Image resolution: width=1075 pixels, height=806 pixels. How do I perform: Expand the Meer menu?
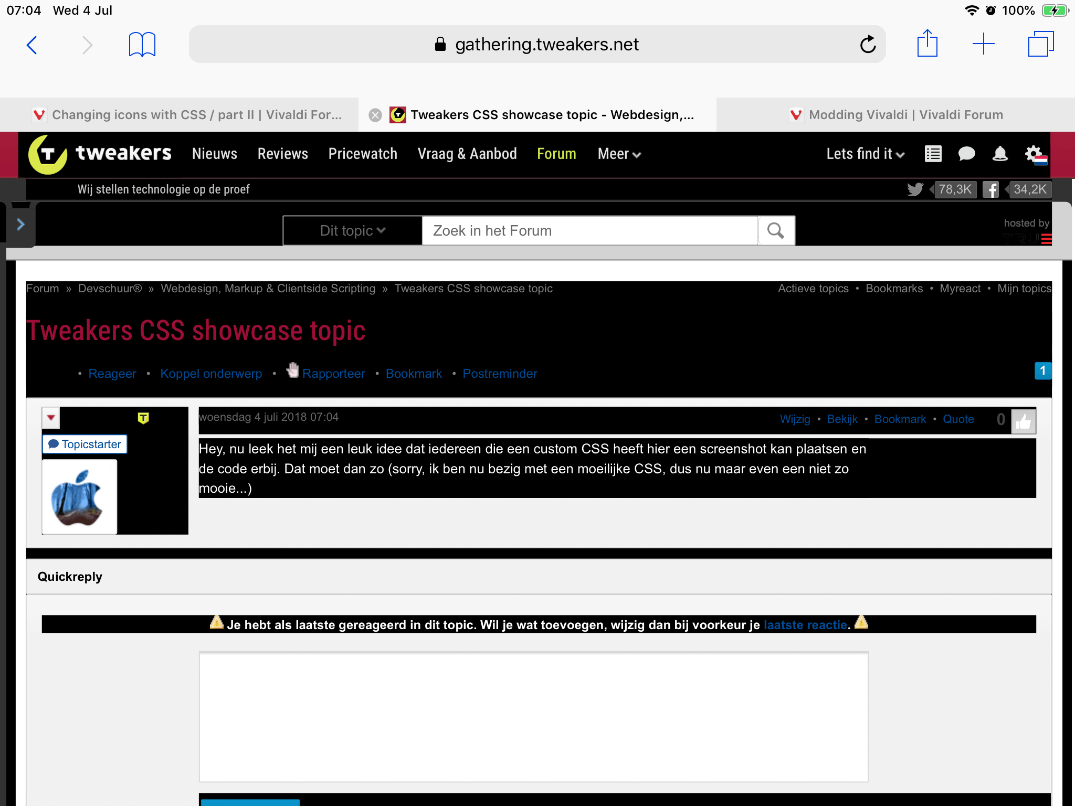[619, 154]
